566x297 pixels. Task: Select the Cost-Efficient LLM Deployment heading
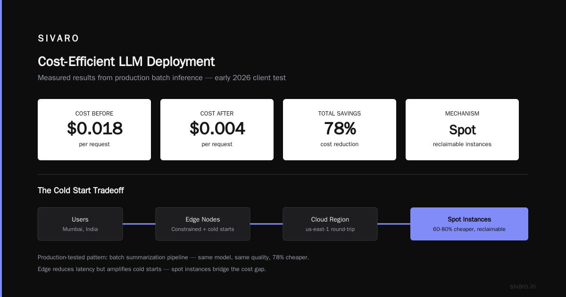tap(126, 61)
